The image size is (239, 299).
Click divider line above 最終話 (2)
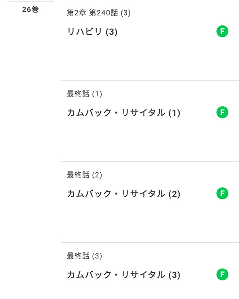[x=150, y=161]
